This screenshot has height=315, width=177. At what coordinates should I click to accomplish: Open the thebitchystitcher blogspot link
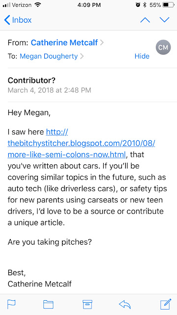pyautogui.click(x=81, y=143)
